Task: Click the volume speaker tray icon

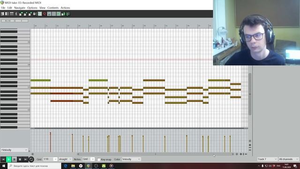Action: (x=270, y=166)
